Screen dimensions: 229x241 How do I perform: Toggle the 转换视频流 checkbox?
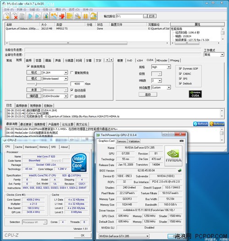[x=28, y=66]
